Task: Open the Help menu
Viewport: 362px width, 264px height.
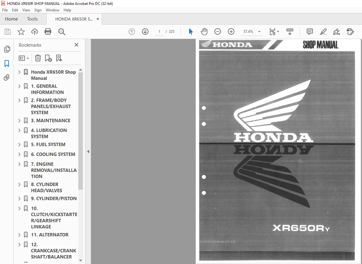Action: point(67,10)
